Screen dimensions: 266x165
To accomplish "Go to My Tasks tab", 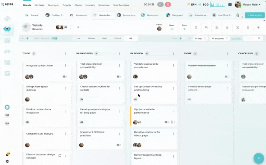I will click(x=39, y=5).
